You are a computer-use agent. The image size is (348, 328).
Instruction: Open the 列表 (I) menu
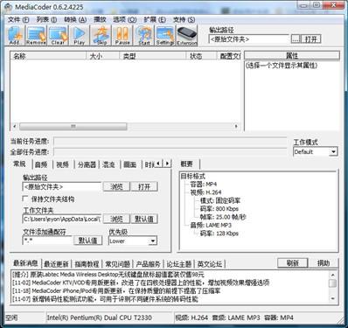click(x=46, y=19)
